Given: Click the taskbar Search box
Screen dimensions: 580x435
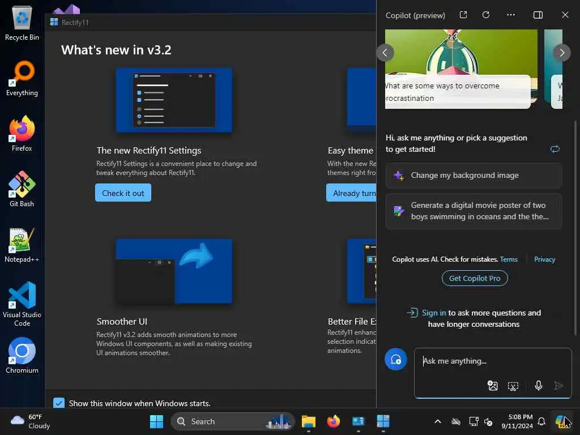Looking at the screenshot, I should click(233, 421).
